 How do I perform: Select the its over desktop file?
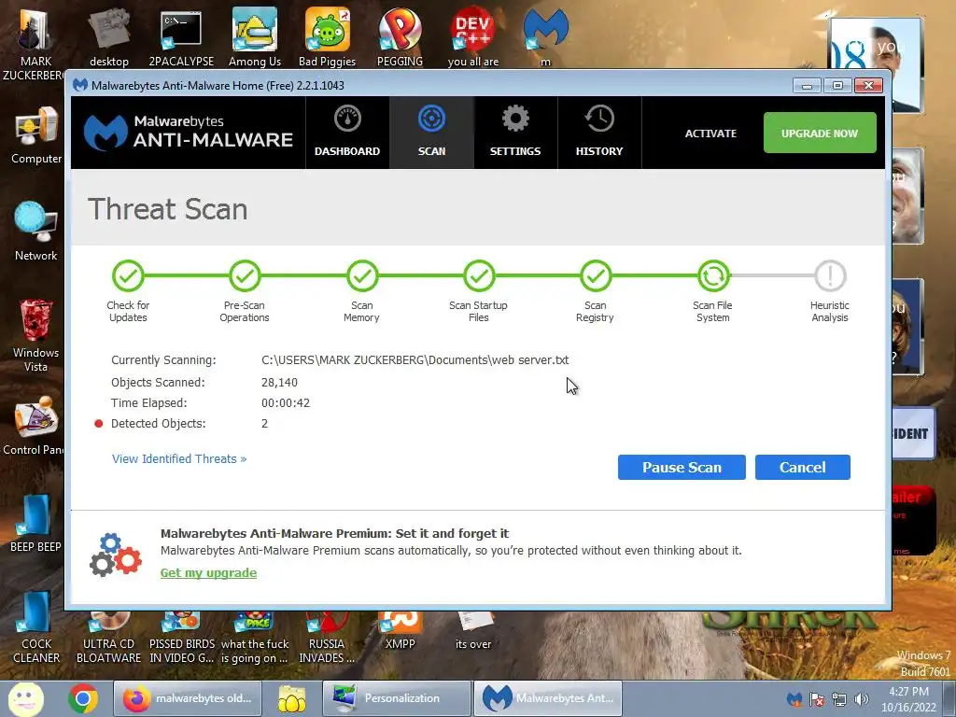[473, 631]
